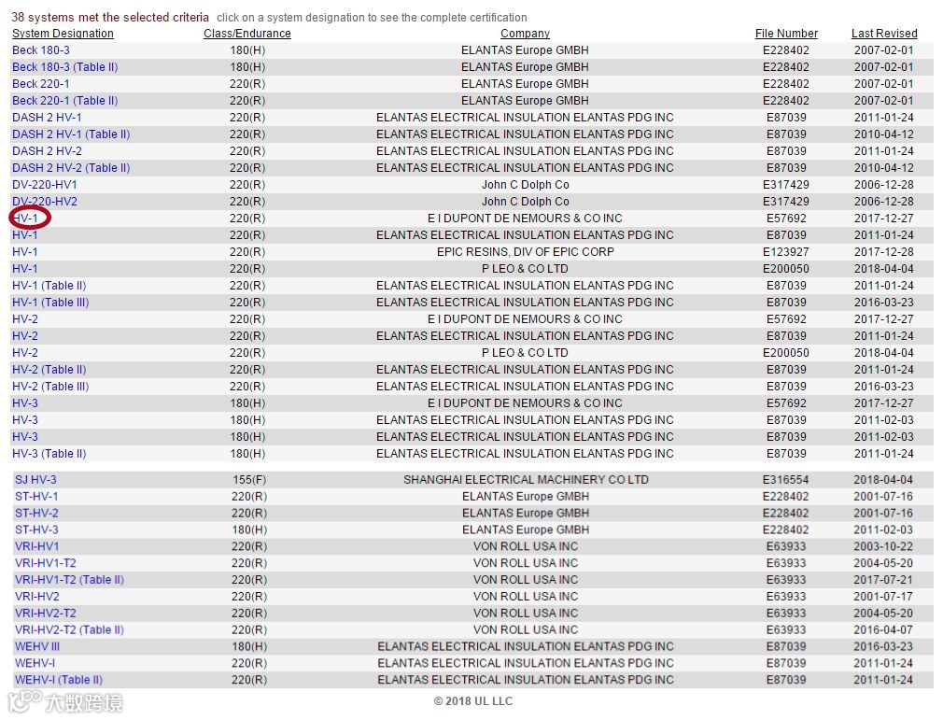Open HV-3 link in the DuPont row
Image resolution: width=943 pixels, height=720 pixels.
(24, 403)
